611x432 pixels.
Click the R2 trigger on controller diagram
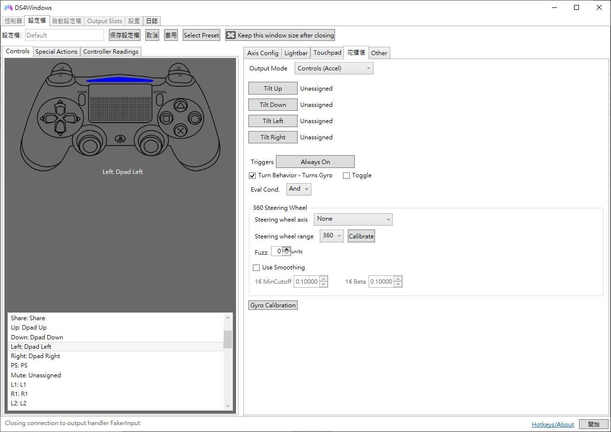pyautogui.click(x=179, y=68)
